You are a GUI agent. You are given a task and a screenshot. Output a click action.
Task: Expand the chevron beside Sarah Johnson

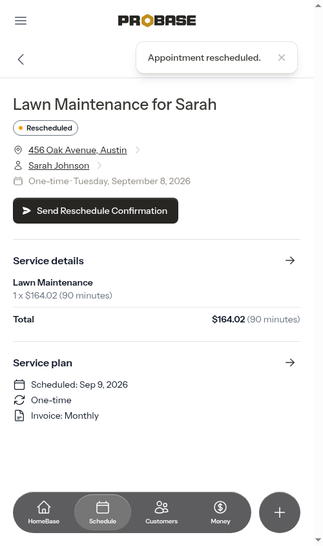click(x=99, y=166)
